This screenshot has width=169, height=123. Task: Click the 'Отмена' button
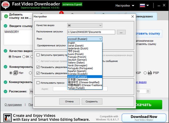click(69, 101)
